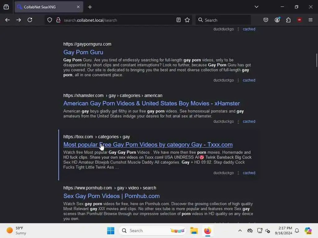
Task: Go forward with the forward arrow
Action: pos(19,20)
